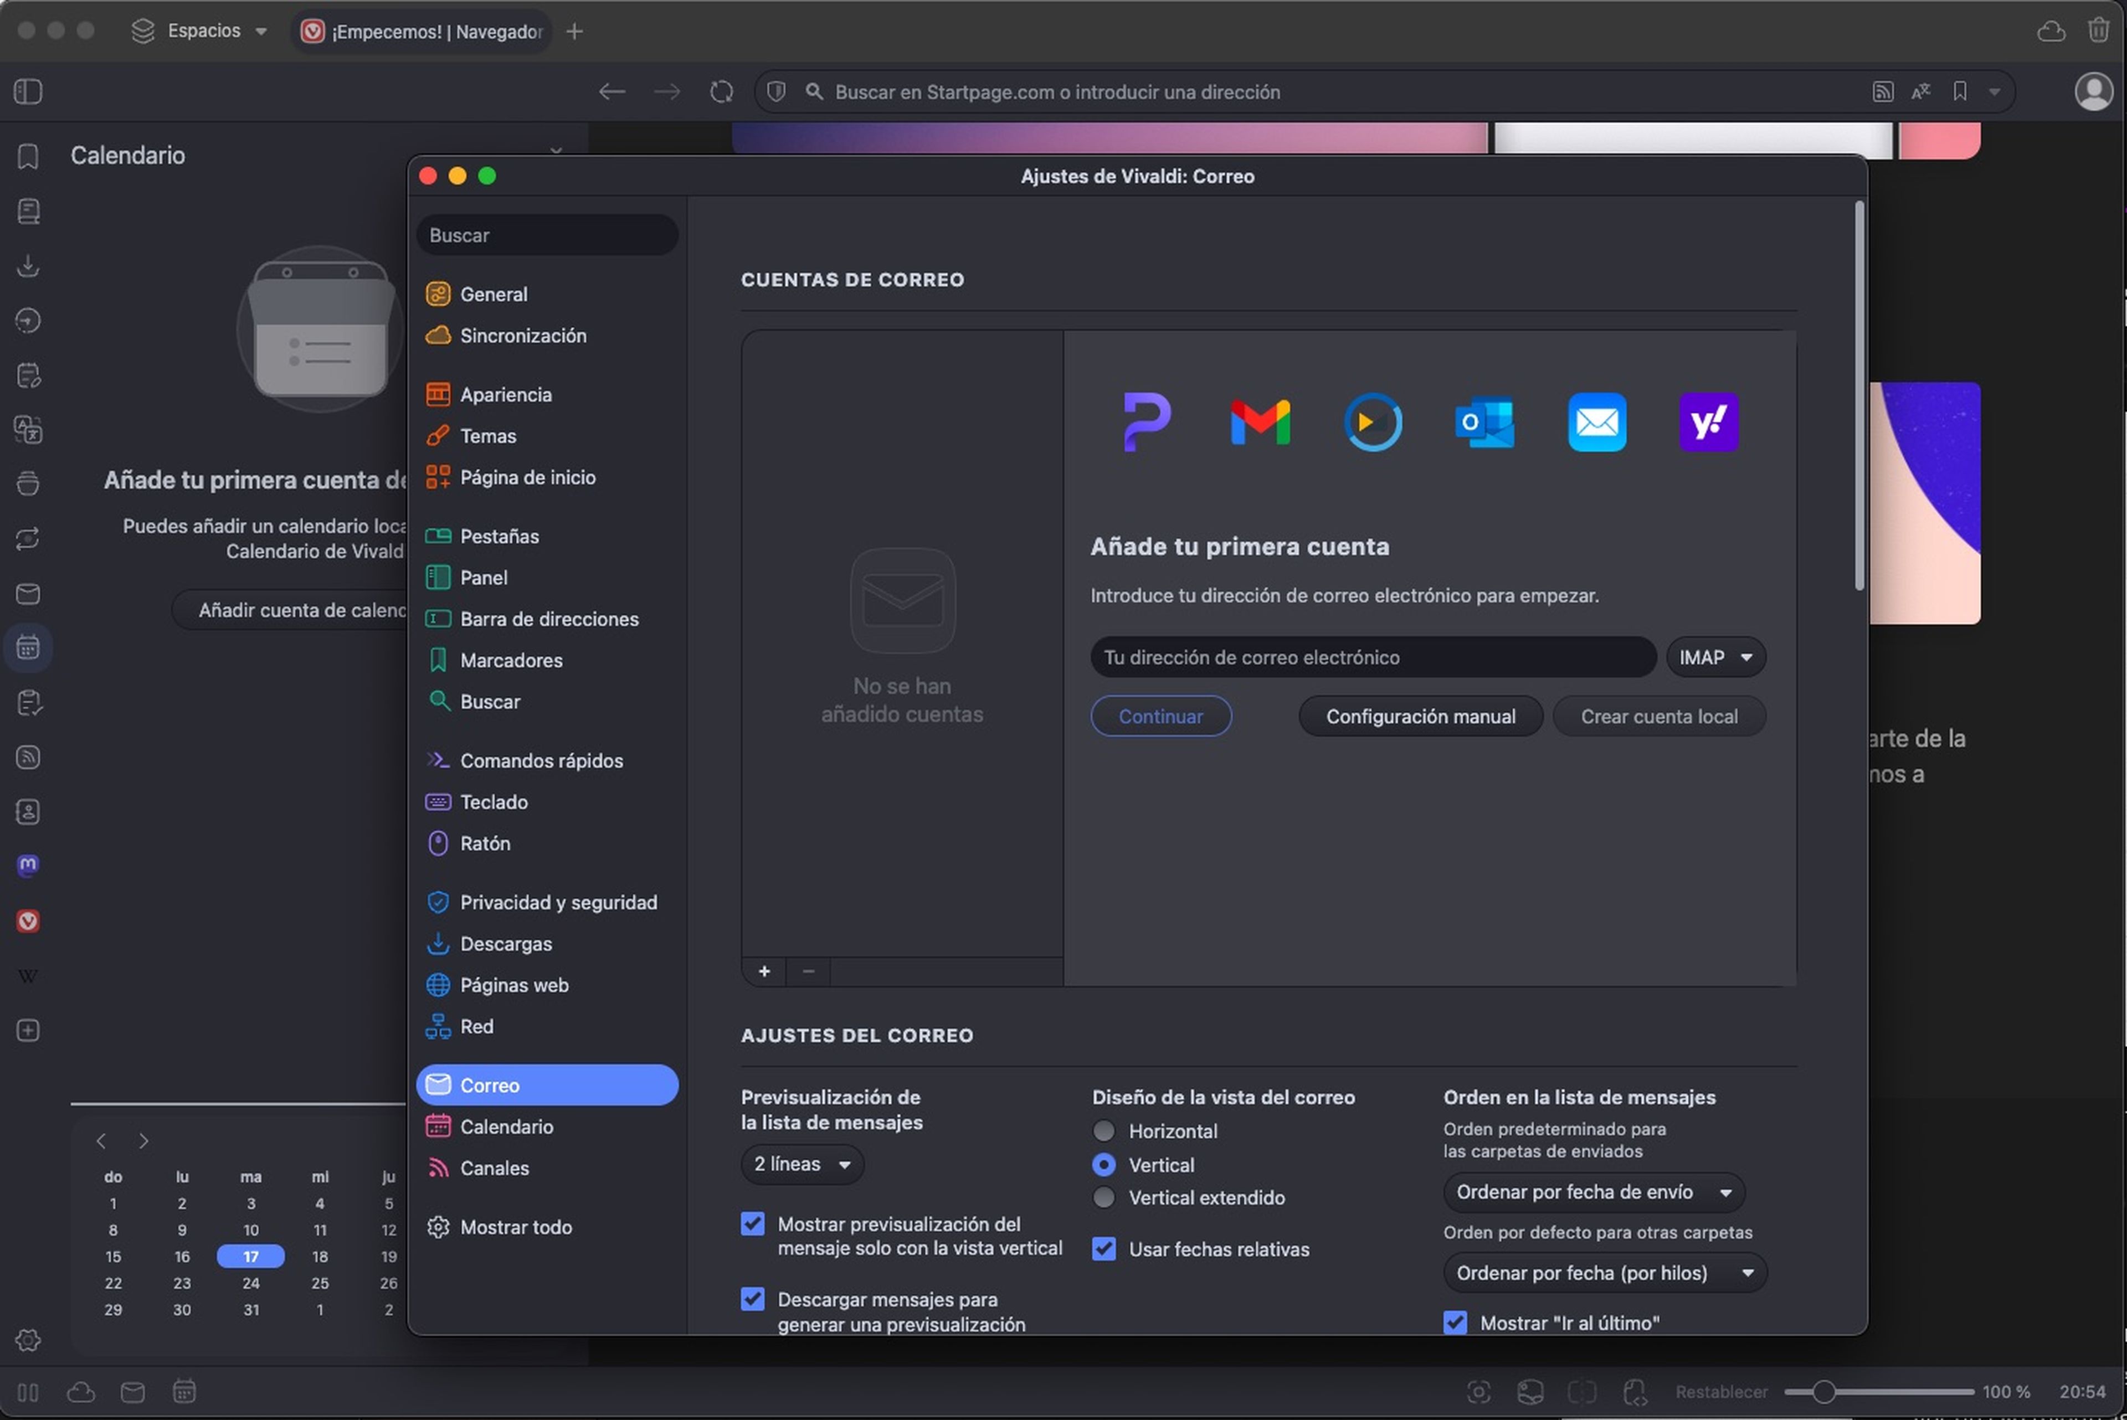Expand the address bar dropdown arrow
Viewport: 2127px width, 1420px height.
[1994, 91]
